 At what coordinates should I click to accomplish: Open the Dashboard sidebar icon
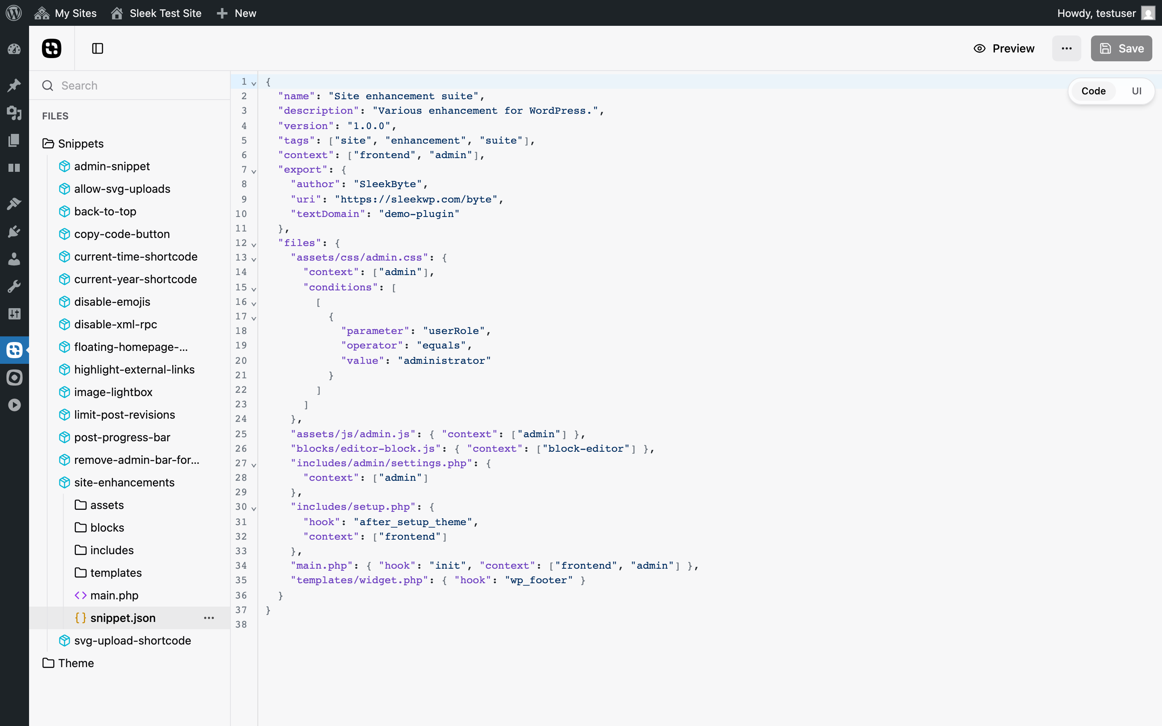(14, 49)
